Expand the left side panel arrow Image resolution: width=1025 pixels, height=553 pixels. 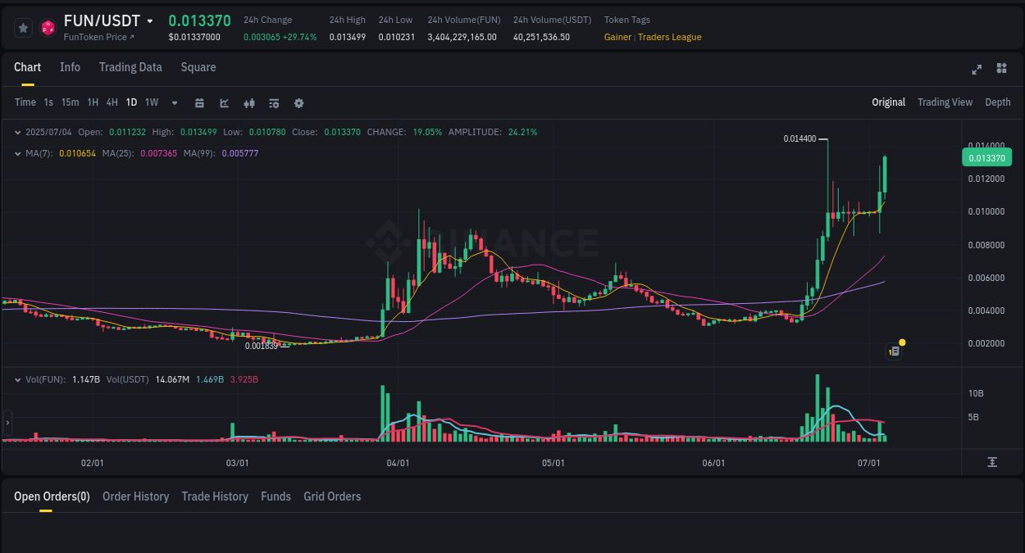tap(7, 422)
